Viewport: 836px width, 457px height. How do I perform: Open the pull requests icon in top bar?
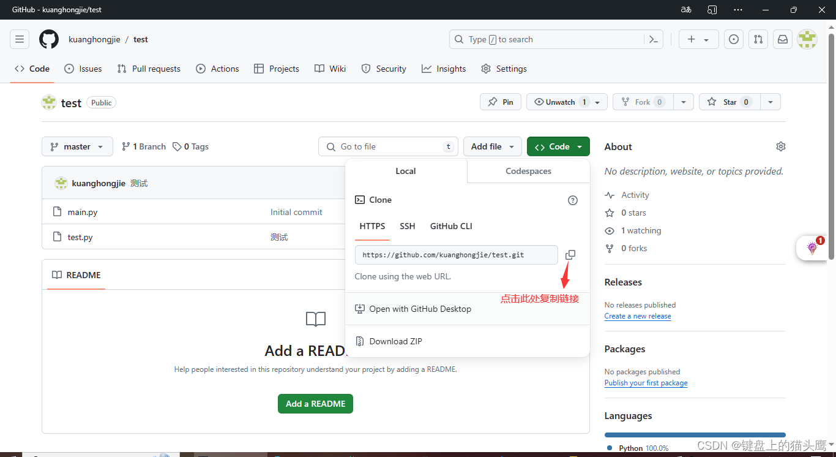[758, 39]
